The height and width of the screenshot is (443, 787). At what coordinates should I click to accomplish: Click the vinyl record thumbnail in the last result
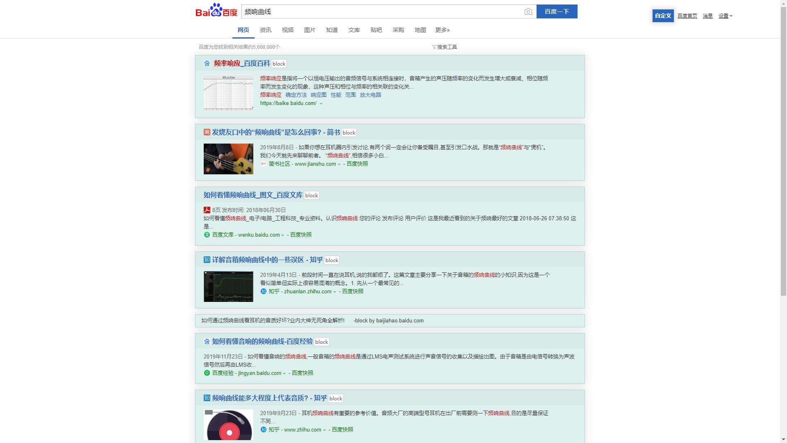pyautogui.click(x=228, y=425)
